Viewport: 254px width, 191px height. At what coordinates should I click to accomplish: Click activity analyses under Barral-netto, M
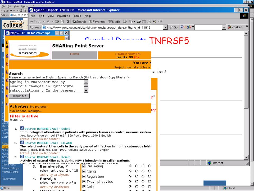pos(54,175)
